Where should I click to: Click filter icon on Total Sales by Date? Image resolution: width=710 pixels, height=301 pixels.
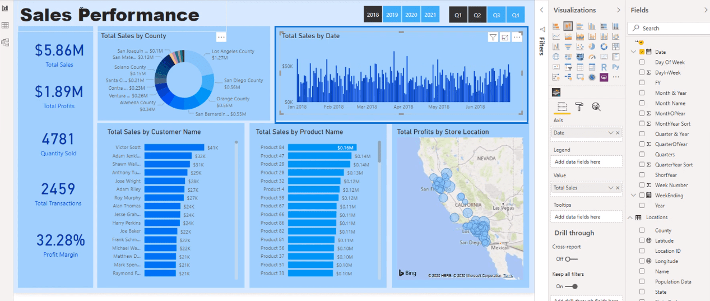493,37
